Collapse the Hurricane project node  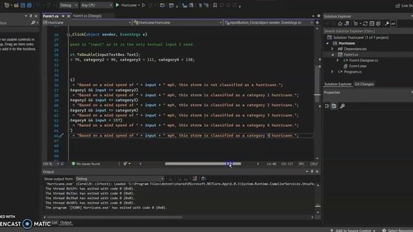(x=327, y=43)
